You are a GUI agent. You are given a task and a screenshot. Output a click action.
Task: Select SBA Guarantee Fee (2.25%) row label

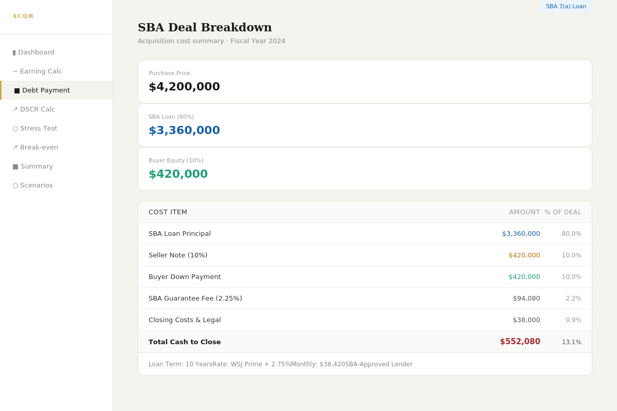(x=195, y=298)
